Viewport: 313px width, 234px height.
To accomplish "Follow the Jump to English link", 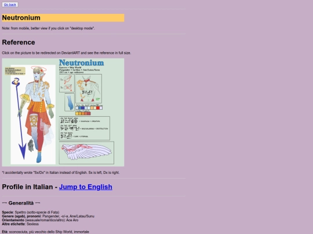I will coord(85,187).
